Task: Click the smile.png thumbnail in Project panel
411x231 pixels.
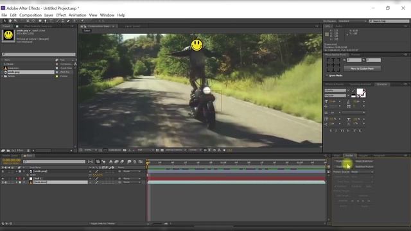Action: point(8,35)
